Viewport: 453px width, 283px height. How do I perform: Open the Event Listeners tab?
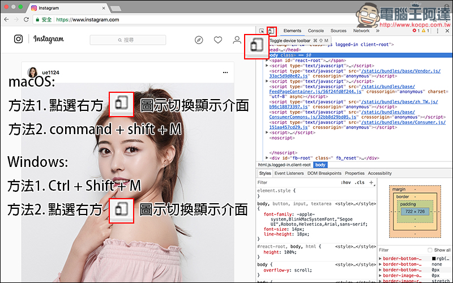[x=289, y=173]
